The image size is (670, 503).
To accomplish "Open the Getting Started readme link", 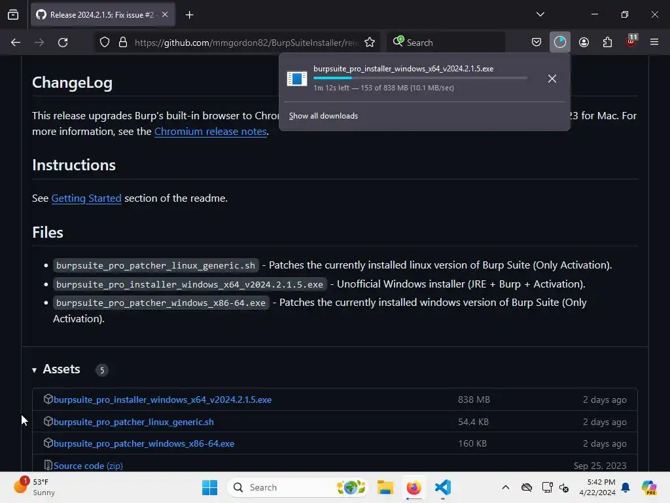I will (86, 198).
